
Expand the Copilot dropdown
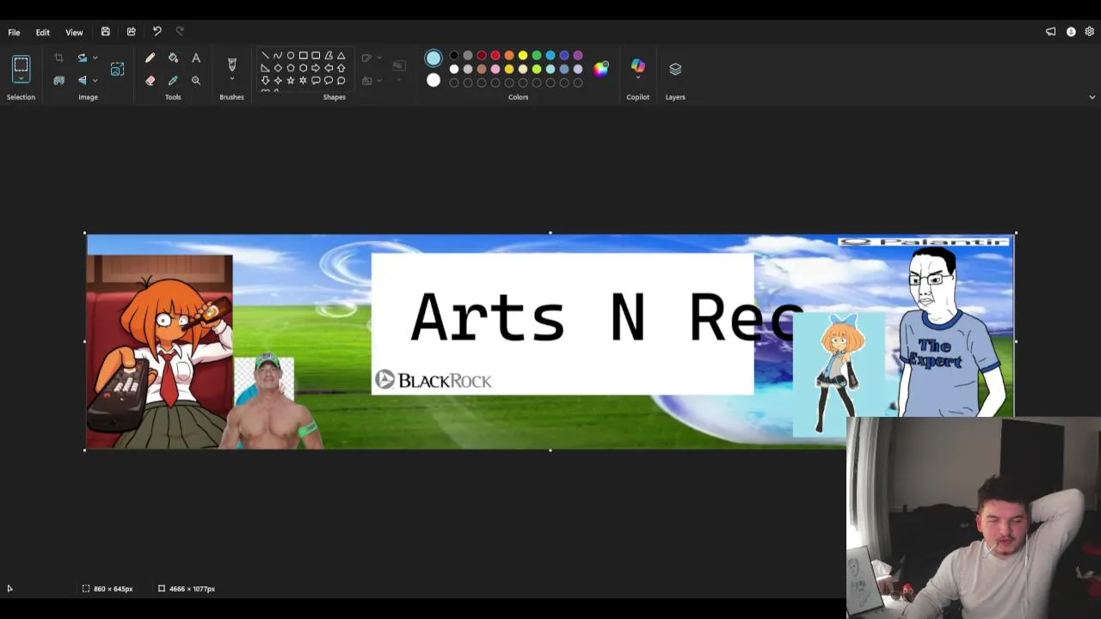(637, 78)
